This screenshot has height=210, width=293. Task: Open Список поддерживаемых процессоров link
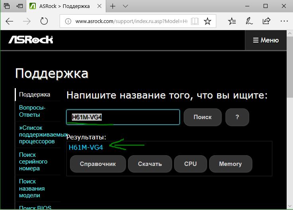point(43,135)
